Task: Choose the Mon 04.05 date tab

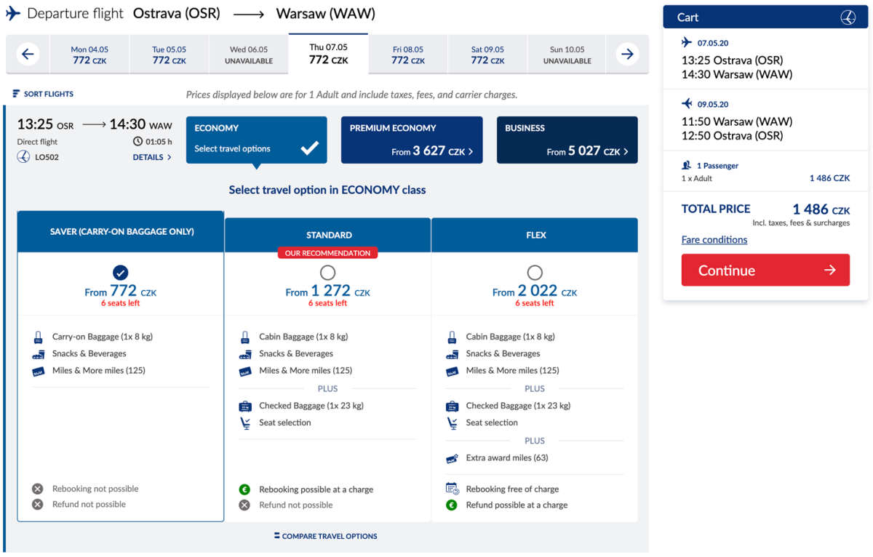Action: tap(89, 55)
